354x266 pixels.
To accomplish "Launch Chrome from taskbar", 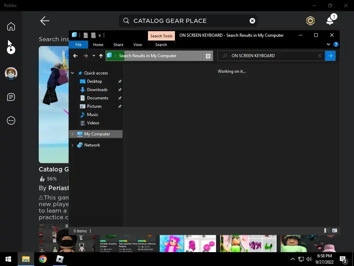I will 43,259.
